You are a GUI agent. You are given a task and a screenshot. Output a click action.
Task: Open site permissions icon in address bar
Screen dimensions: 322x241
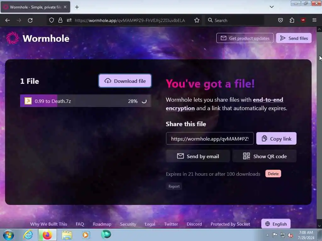tap(69, 20)
